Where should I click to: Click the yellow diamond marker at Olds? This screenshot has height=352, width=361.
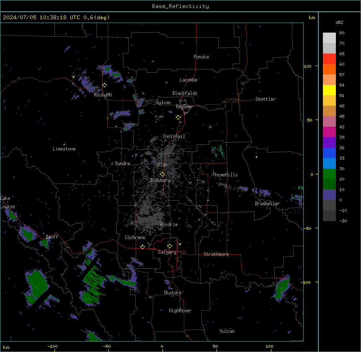tap(163, 174)
